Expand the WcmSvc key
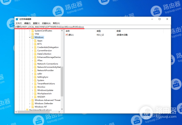 [x=32, y=87]
